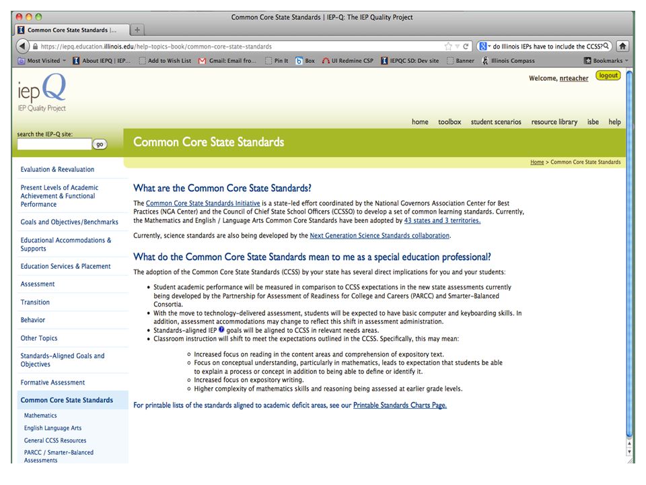Open English Language Arts sub-topic
The width and height of the screenshot is (646, 485).
pos(52,428)
